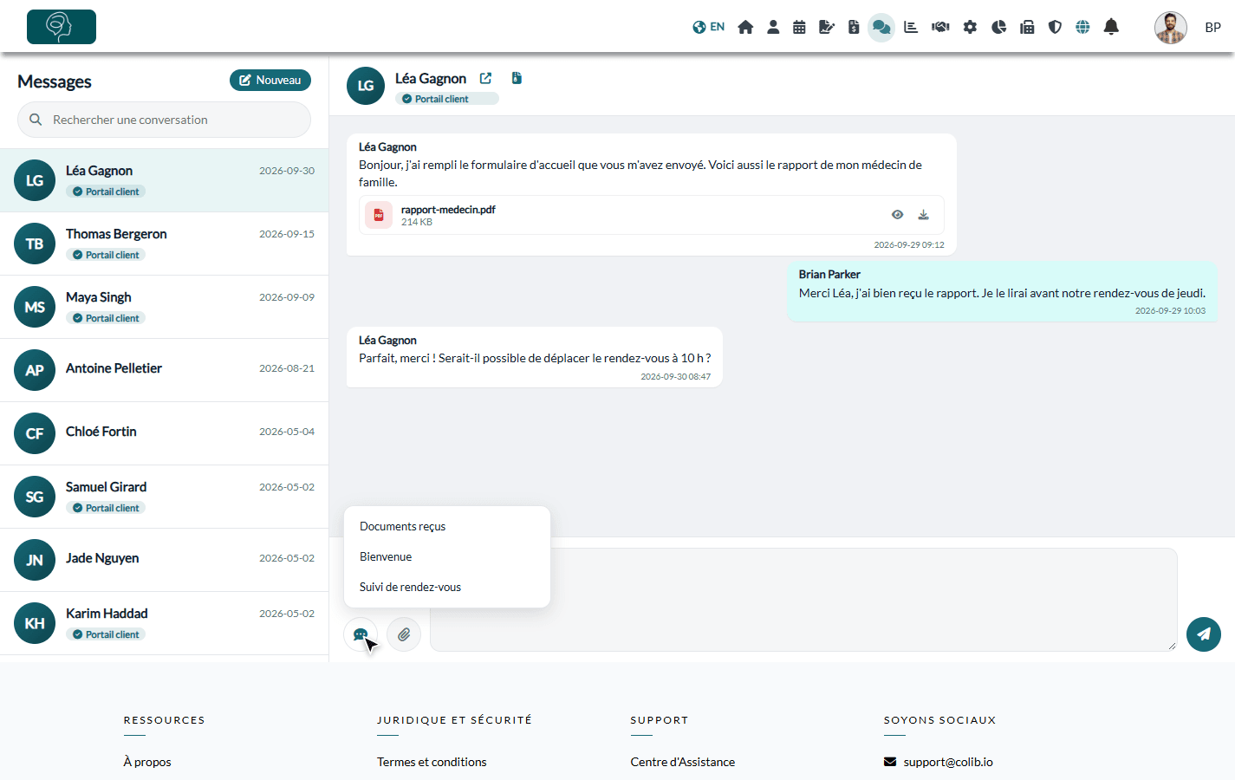
Task: Switch language with EN selector
Action: pos(709,27)
